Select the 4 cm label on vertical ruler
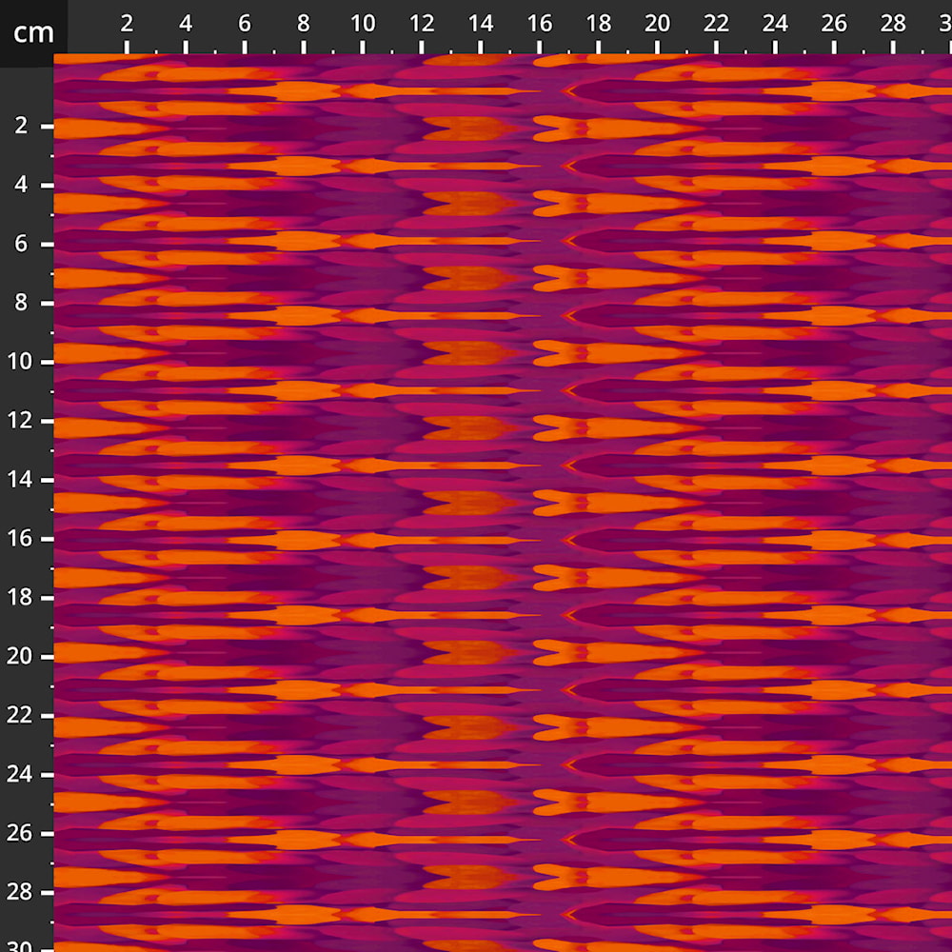952x952 pixels. [x=21, y=185]
